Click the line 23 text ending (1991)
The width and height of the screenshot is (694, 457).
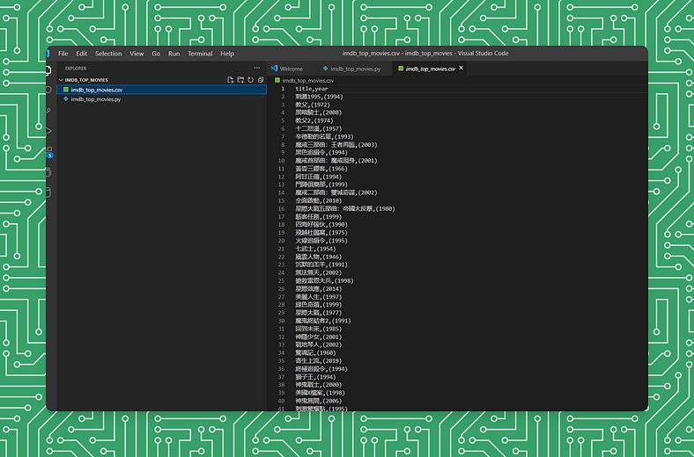pos(321,265)
